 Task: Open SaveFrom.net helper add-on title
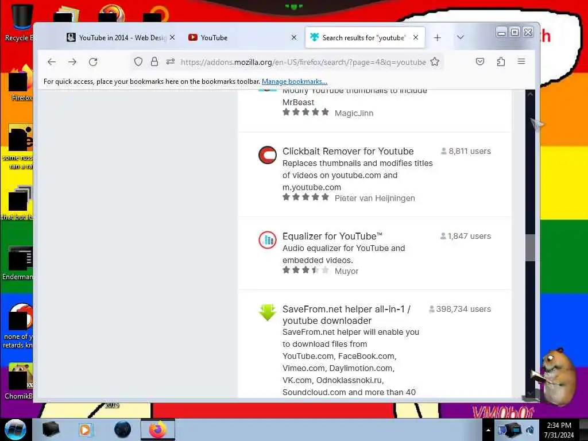coord(346,315)
